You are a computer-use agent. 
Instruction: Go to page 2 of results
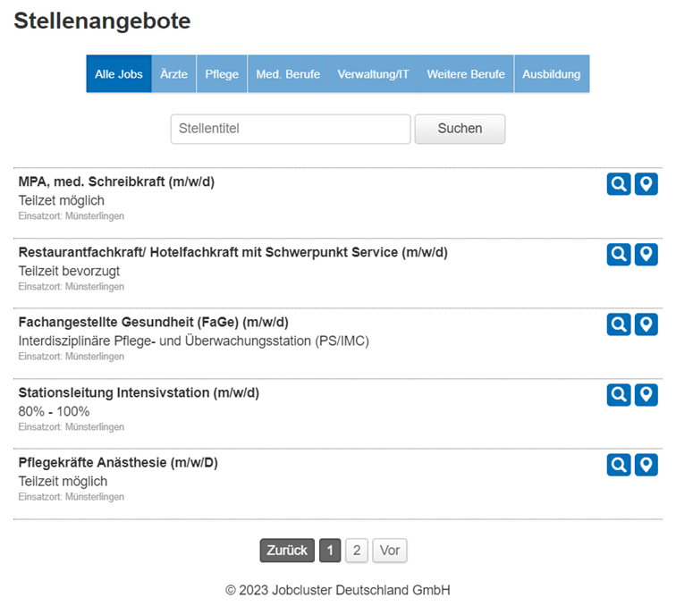click(356, 551)
